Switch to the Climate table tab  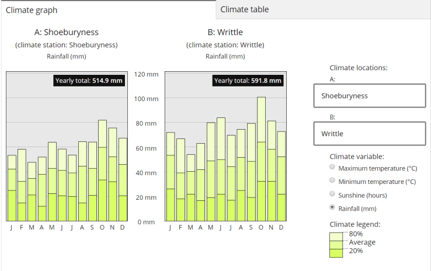[244, 9]
